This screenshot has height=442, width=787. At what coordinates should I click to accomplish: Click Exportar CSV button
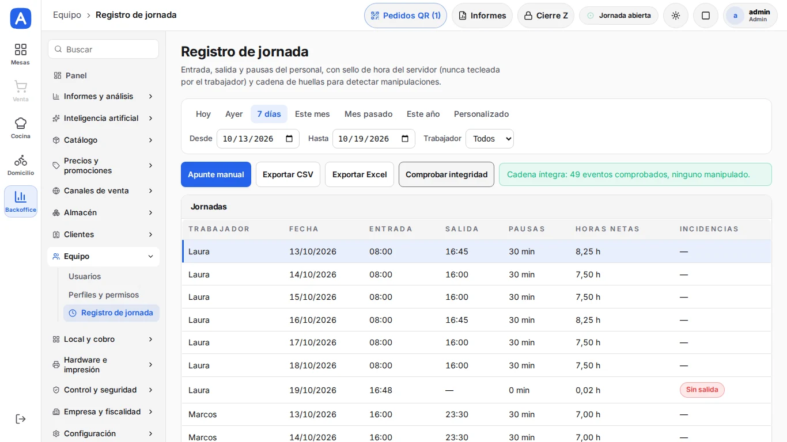(288, 174)
